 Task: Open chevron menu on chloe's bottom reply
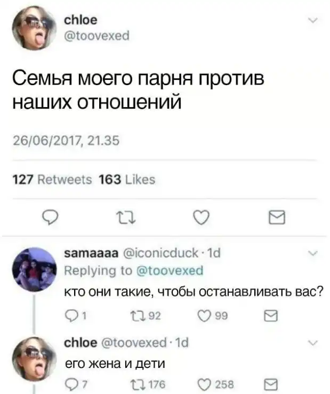(x=312, y=343)
